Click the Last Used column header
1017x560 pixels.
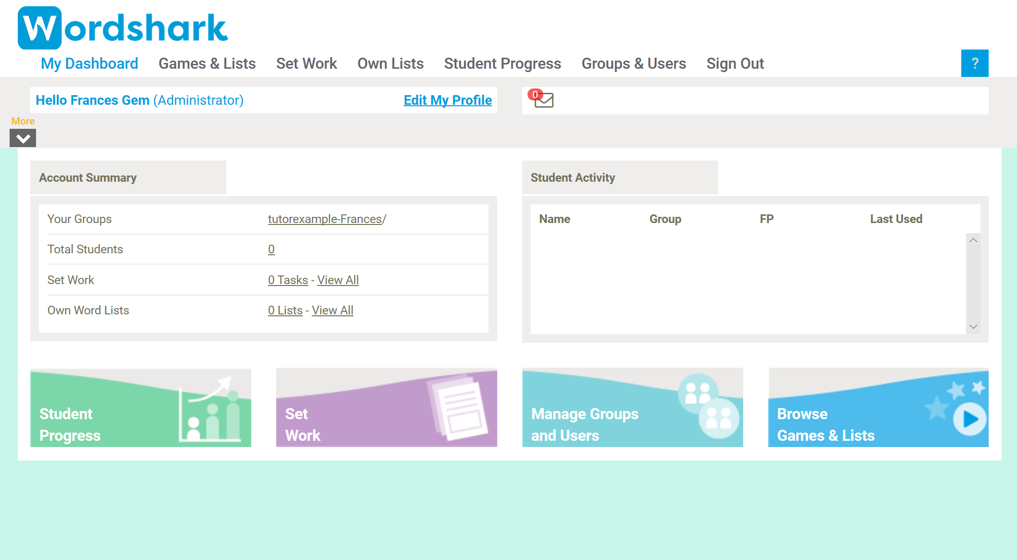pyautogui.click(x=896, y=219)
